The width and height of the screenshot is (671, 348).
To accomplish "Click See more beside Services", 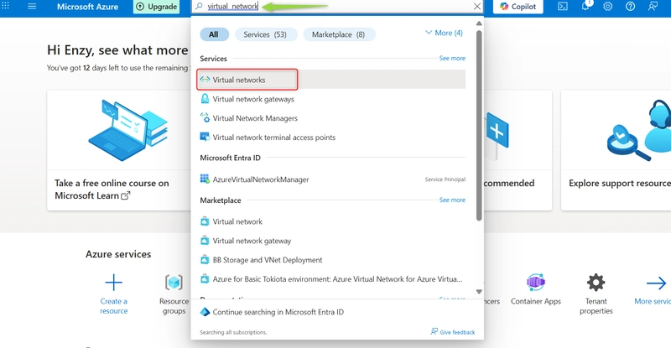I will click(452, 58).
